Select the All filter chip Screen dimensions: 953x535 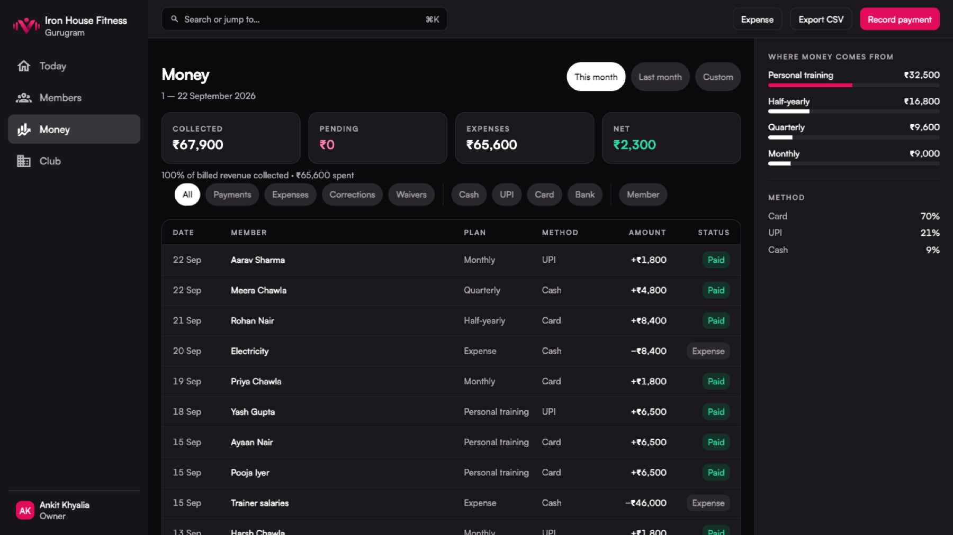pyautogui.click(x=187, y=195)
